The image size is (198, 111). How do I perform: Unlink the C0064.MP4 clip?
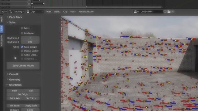tap(173, 12)
